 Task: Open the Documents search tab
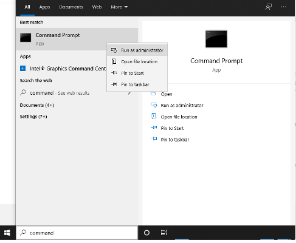click(71, 7)
